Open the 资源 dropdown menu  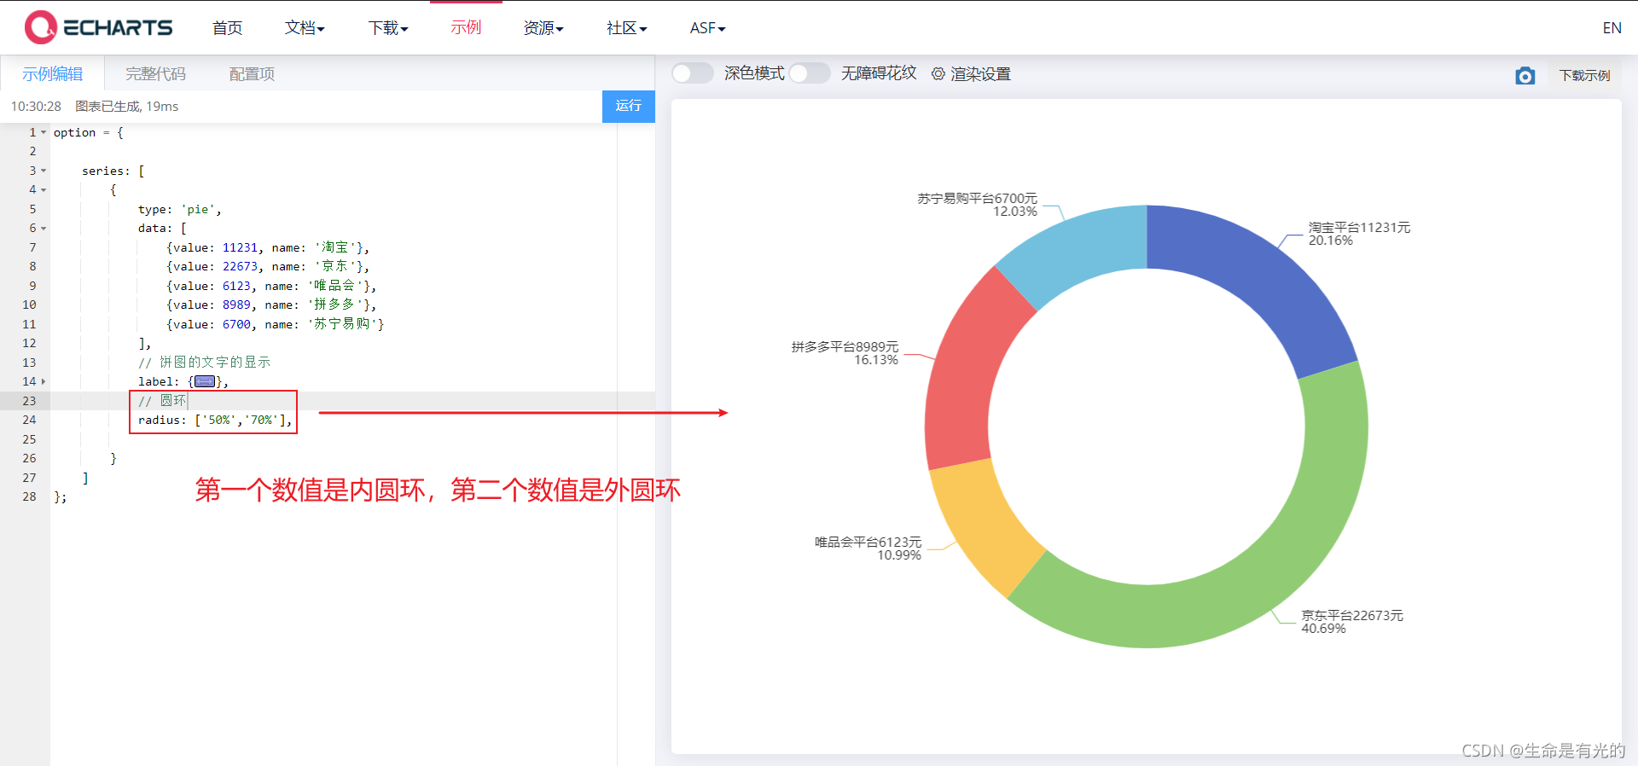tap(543, 28)
